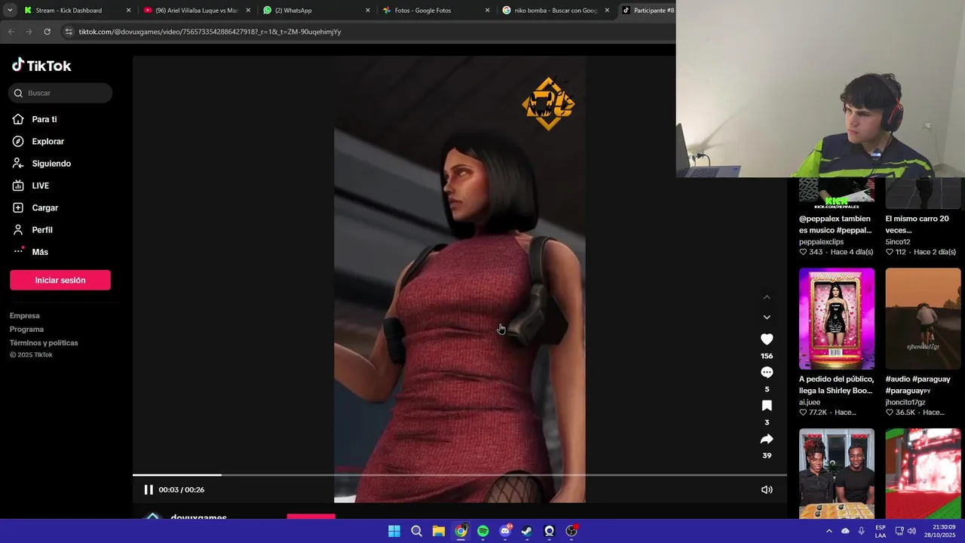The width and height of the screenshot is (965, 543).
Task: Open video titled El mismo carro 20 veces
Action: [x=917, y=224]
